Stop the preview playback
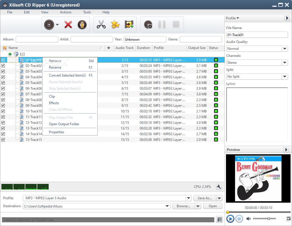This screenshot has height=226, width=292. pos(239,219)
